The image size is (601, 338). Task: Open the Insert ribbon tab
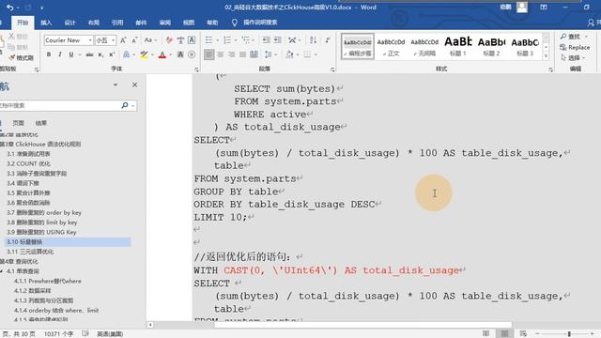(x=46, y=23)
